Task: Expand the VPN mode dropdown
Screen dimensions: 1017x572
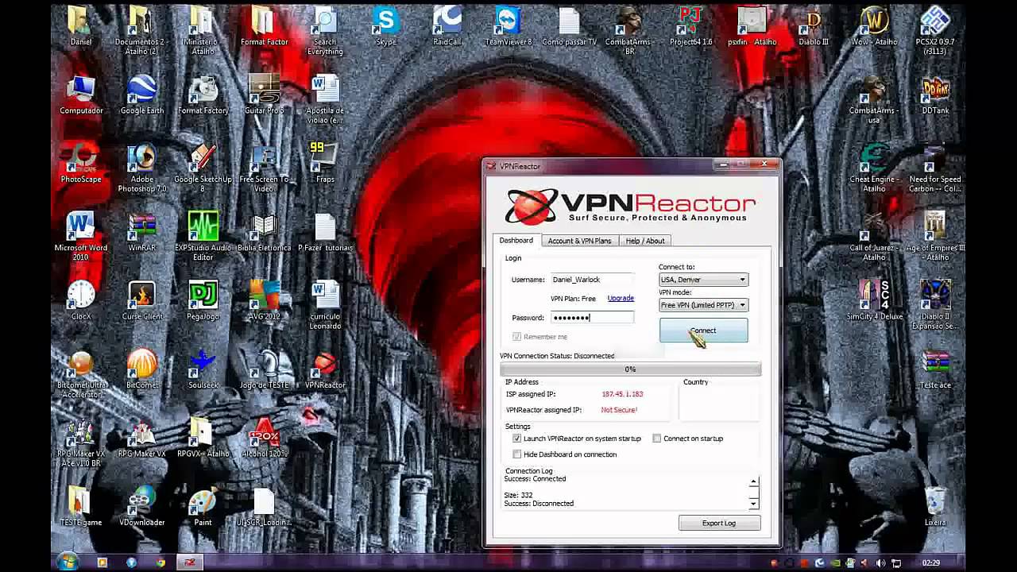Action: 703,305
